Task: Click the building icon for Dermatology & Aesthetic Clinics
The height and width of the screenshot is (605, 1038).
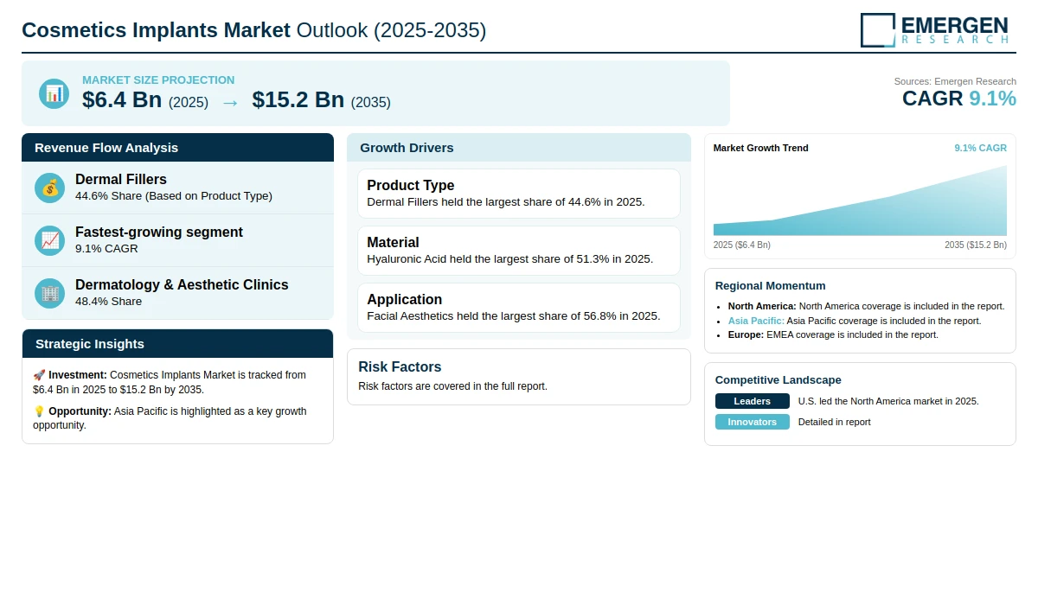Action: [x=50, y=293]
